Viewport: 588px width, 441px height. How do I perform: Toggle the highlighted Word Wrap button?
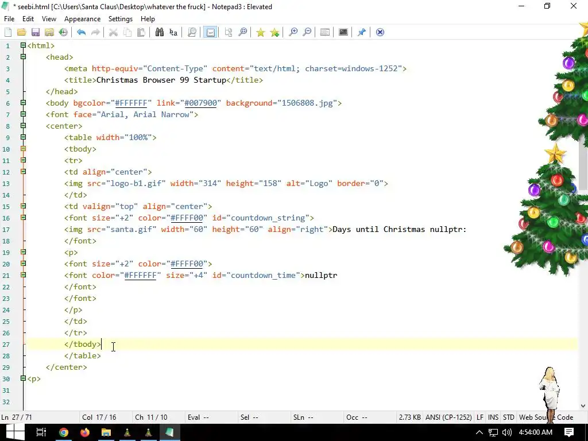click(210, 32)
